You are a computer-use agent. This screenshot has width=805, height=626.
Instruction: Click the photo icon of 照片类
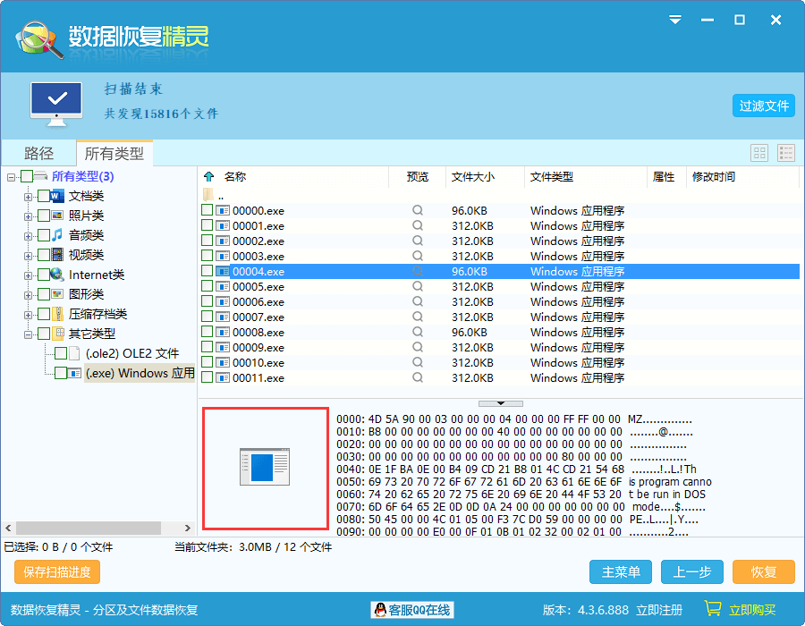pos(57,216)
